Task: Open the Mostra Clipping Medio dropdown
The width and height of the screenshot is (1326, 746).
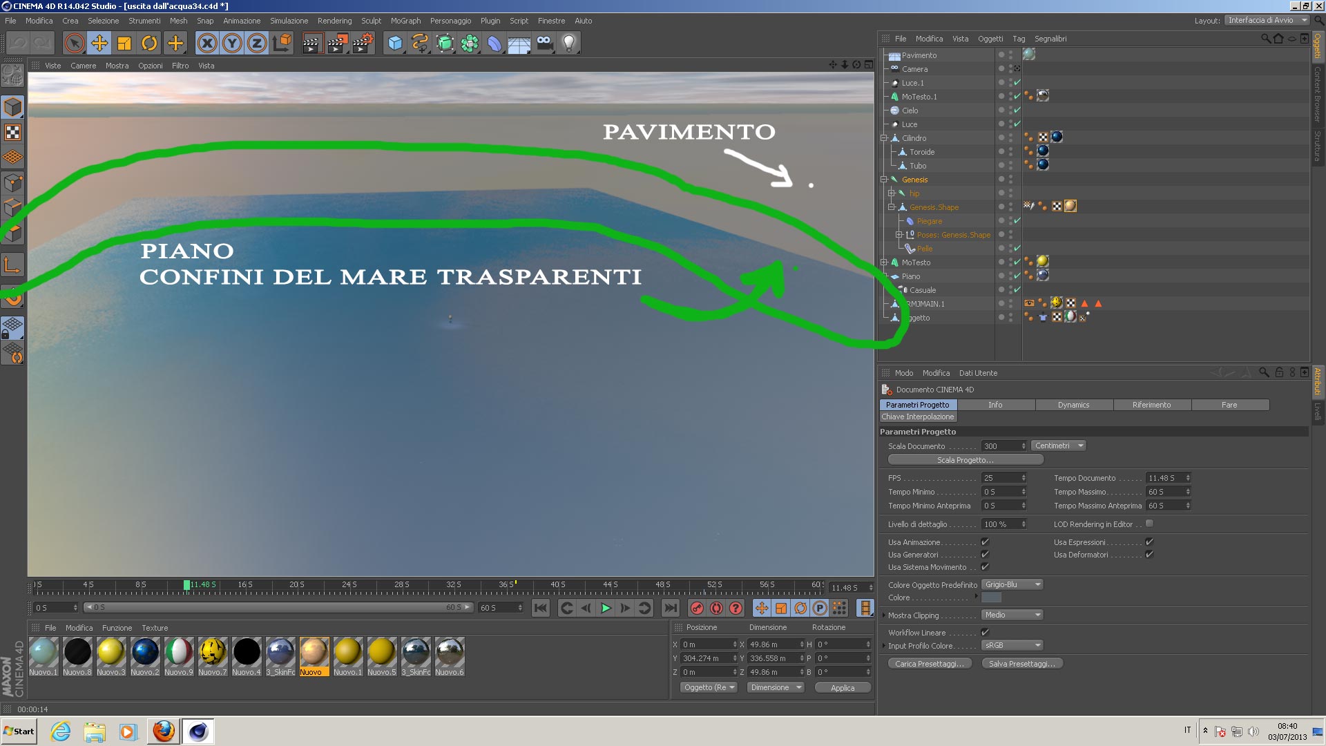Action: coord(1012,615)
